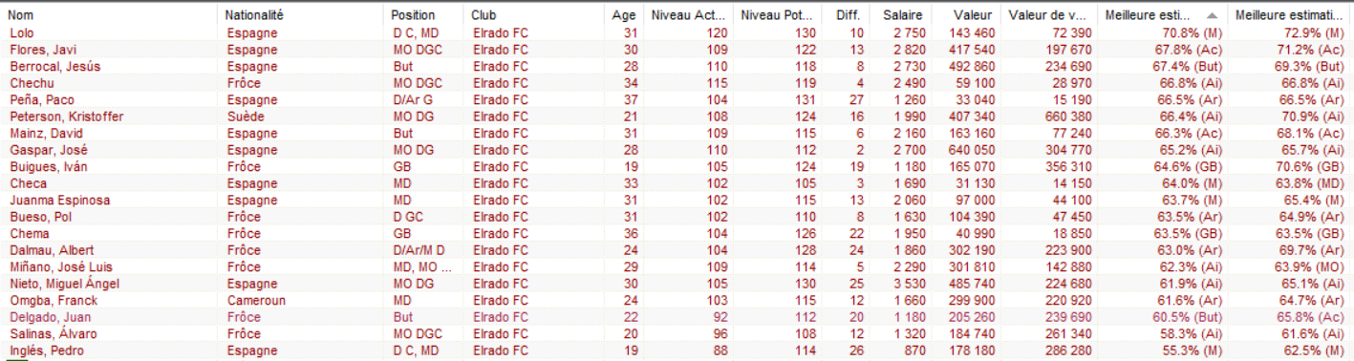Sort by the Diff. column
1354x361 pixels.
tap(847, 16)
